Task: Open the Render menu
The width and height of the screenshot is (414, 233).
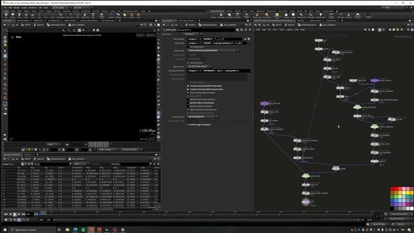Action: coord(17,8)
